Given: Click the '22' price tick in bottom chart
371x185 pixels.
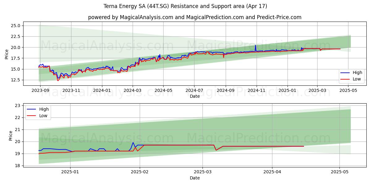Looking at the screenshot, I should click(18, 117).
